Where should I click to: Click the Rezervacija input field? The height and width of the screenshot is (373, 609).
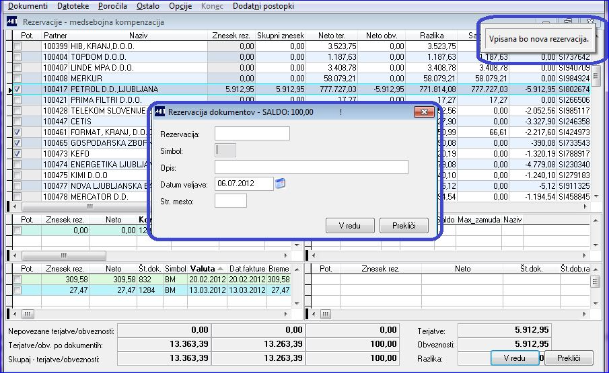[252, 133]
